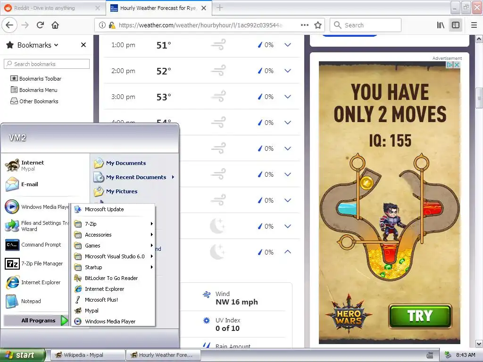The image size is (483, 362).
Task: Expand the 4:00 pm forecast row
Action: tap(288, 123)
